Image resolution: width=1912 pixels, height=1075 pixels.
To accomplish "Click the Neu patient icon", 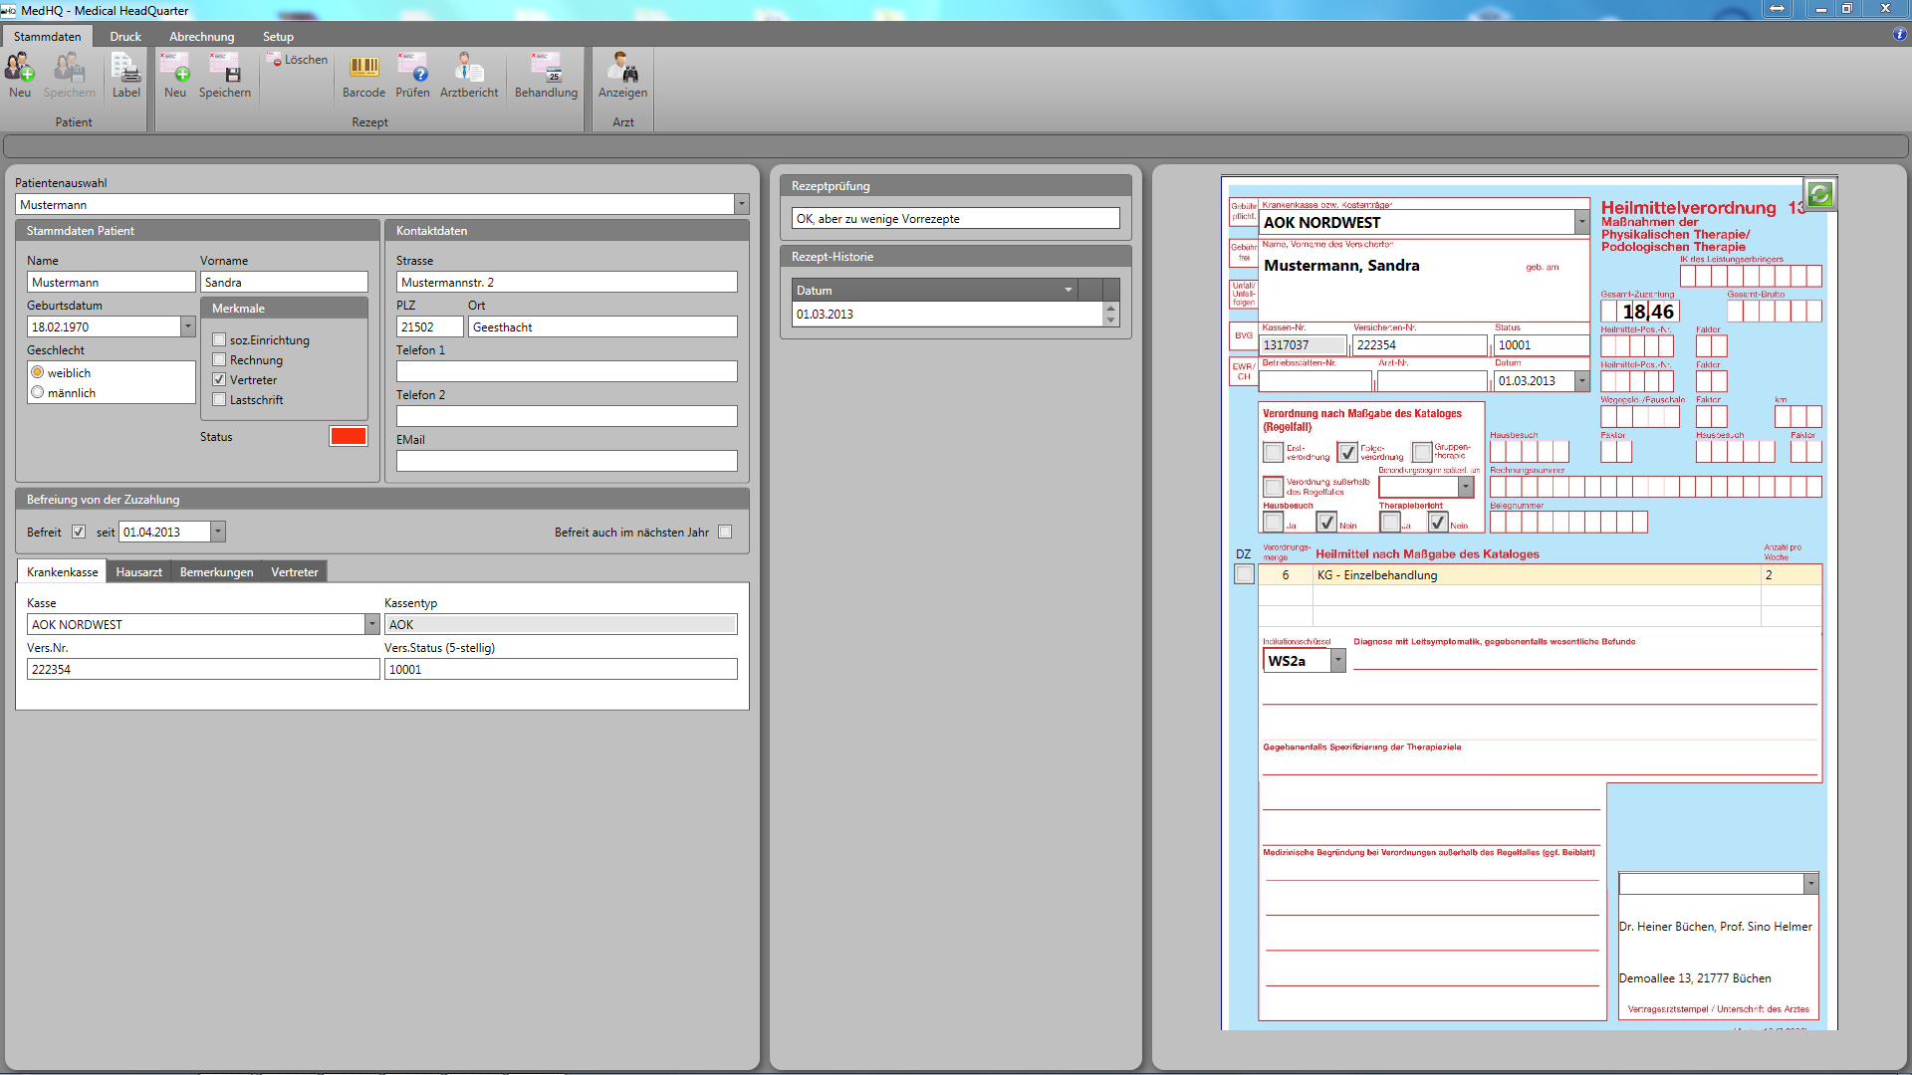I will coord(20,76).
